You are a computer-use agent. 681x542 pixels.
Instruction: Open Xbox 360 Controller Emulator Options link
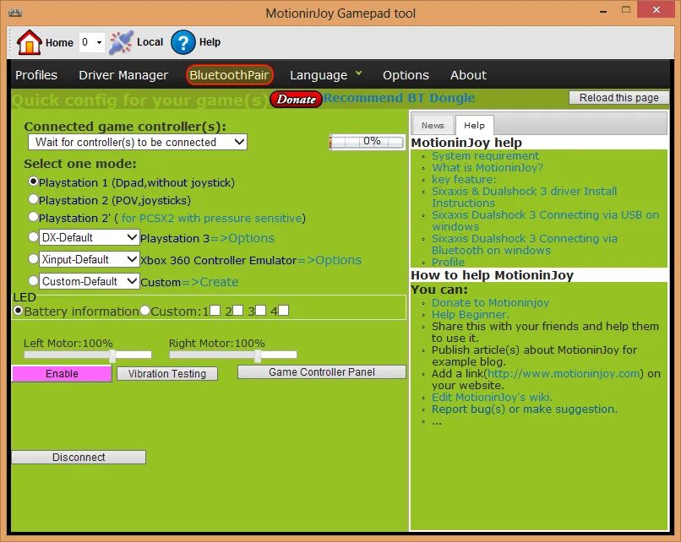[330, 260]
